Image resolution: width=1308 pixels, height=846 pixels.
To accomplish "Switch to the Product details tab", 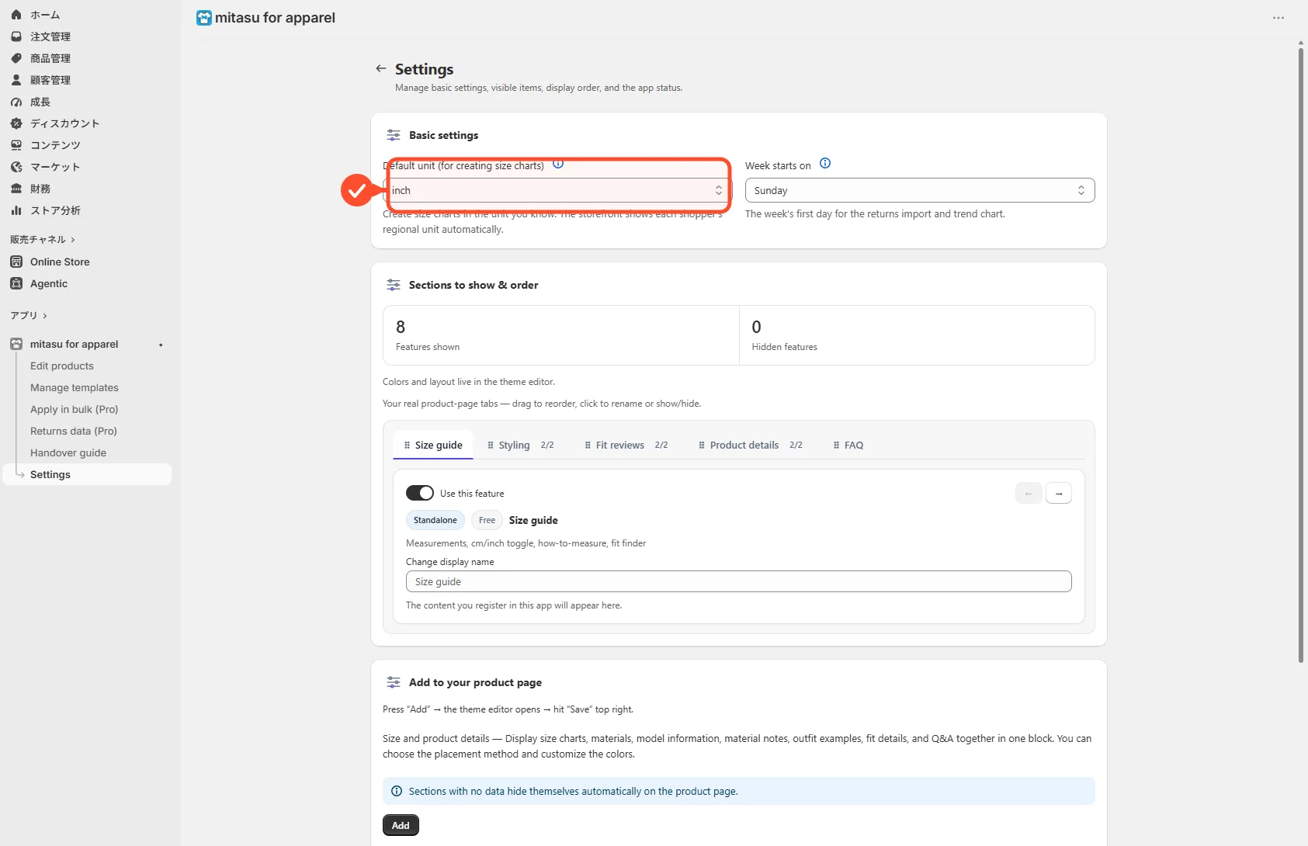I will point(751,445).
